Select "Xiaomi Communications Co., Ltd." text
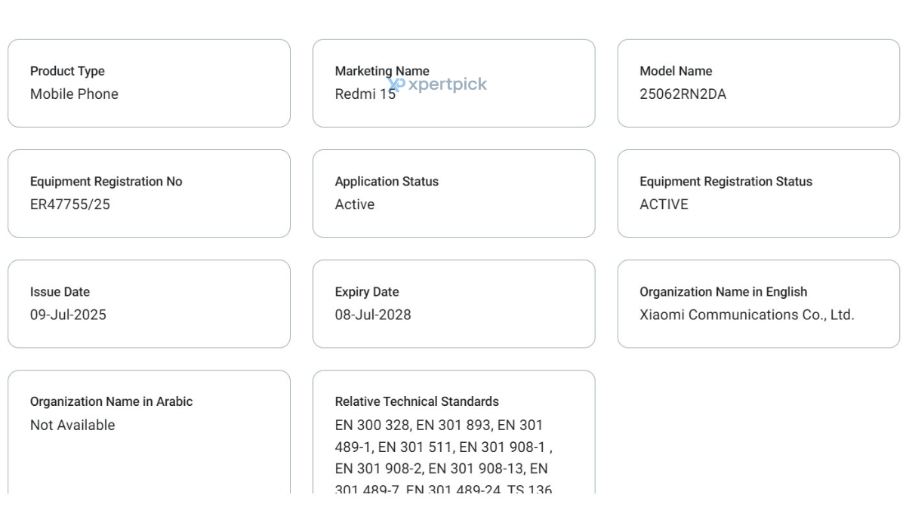 tap(747, 315)
